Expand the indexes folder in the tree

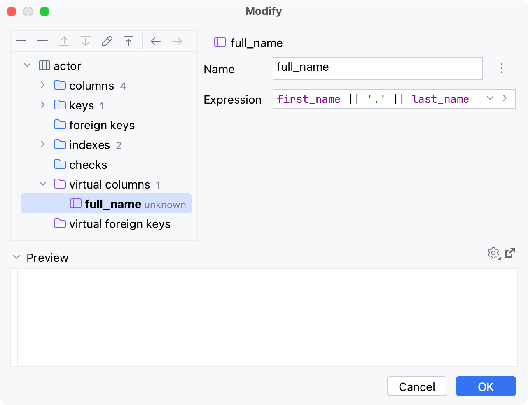point(42,144)
